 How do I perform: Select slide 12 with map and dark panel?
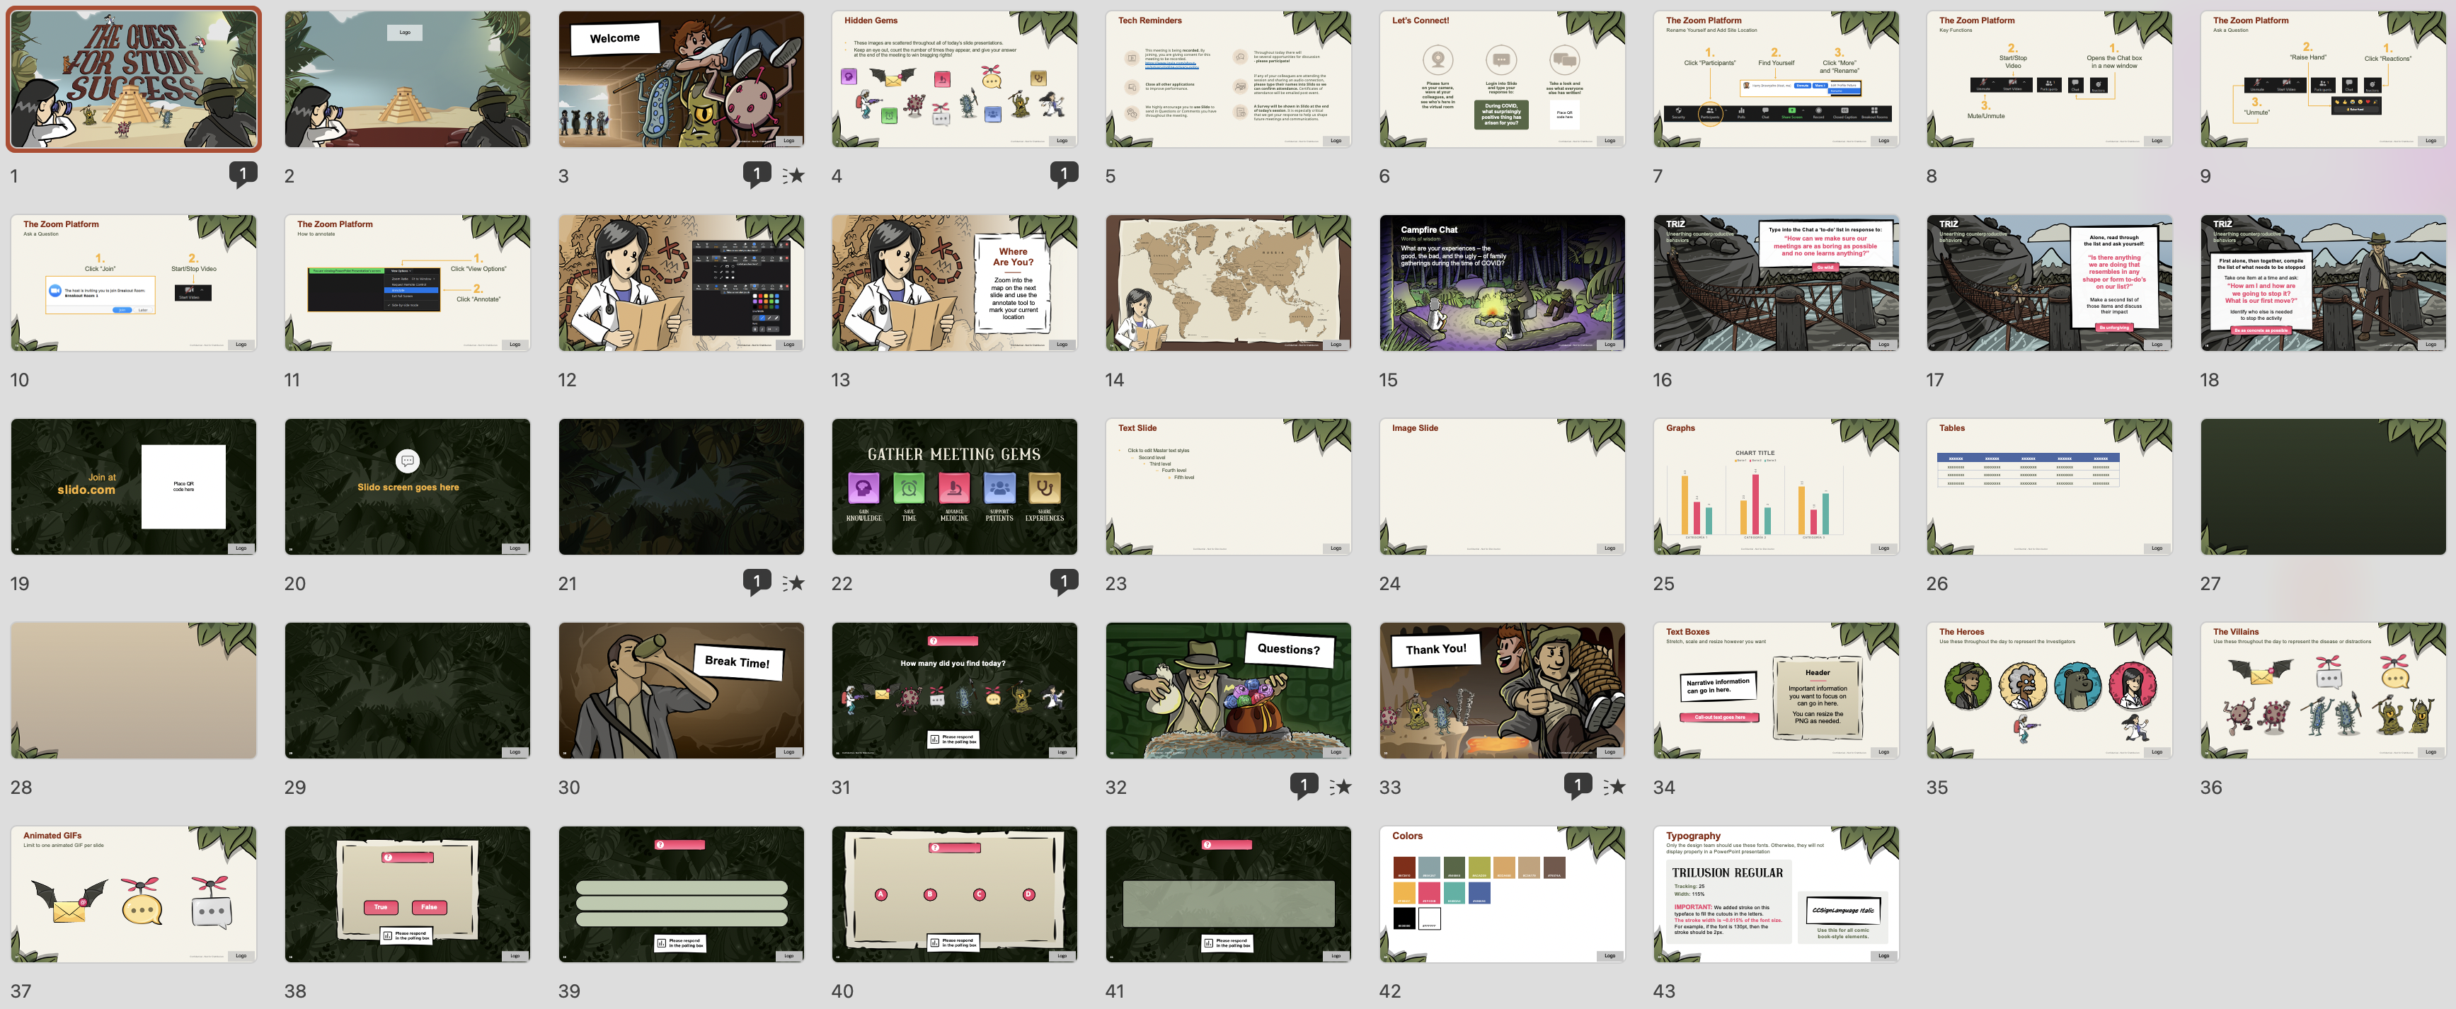pyautogui.click(x=681, y=283)
